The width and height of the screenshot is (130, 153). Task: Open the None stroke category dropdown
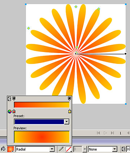[x=103, y=149]
